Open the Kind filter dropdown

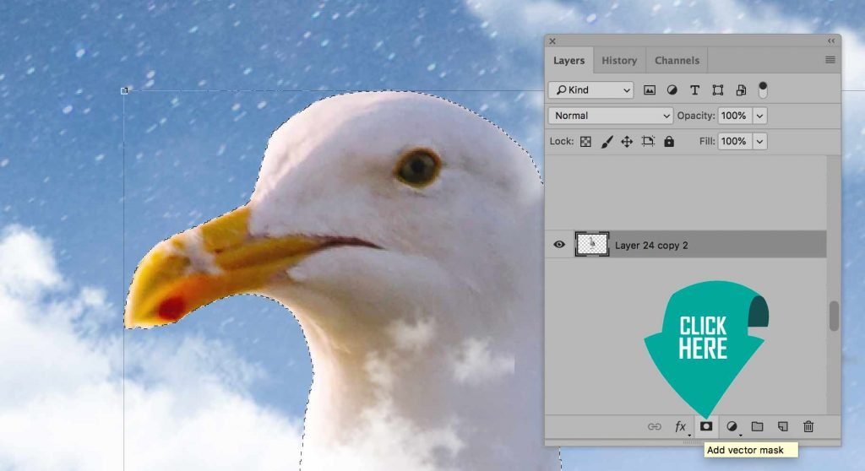[590, 90]
